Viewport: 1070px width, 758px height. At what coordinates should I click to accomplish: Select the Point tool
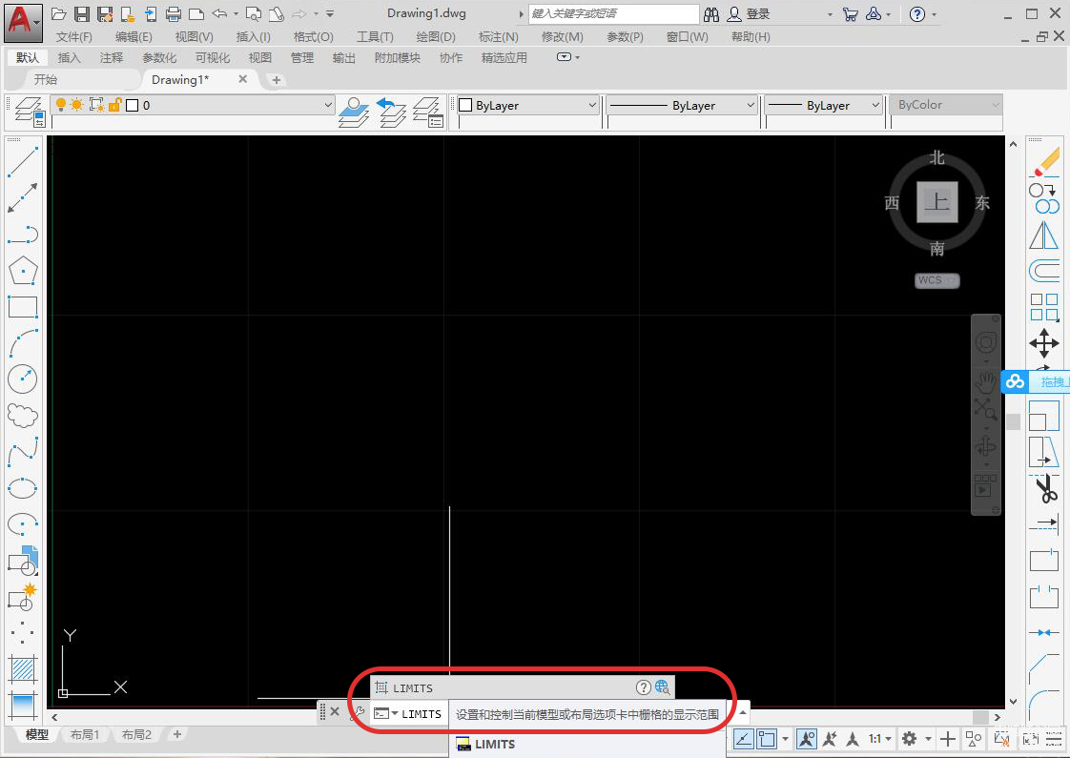(23, 632)
